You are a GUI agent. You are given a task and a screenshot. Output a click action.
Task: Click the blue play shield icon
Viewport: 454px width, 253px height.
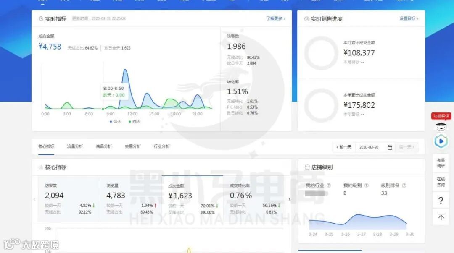click(x=441, y=141)
